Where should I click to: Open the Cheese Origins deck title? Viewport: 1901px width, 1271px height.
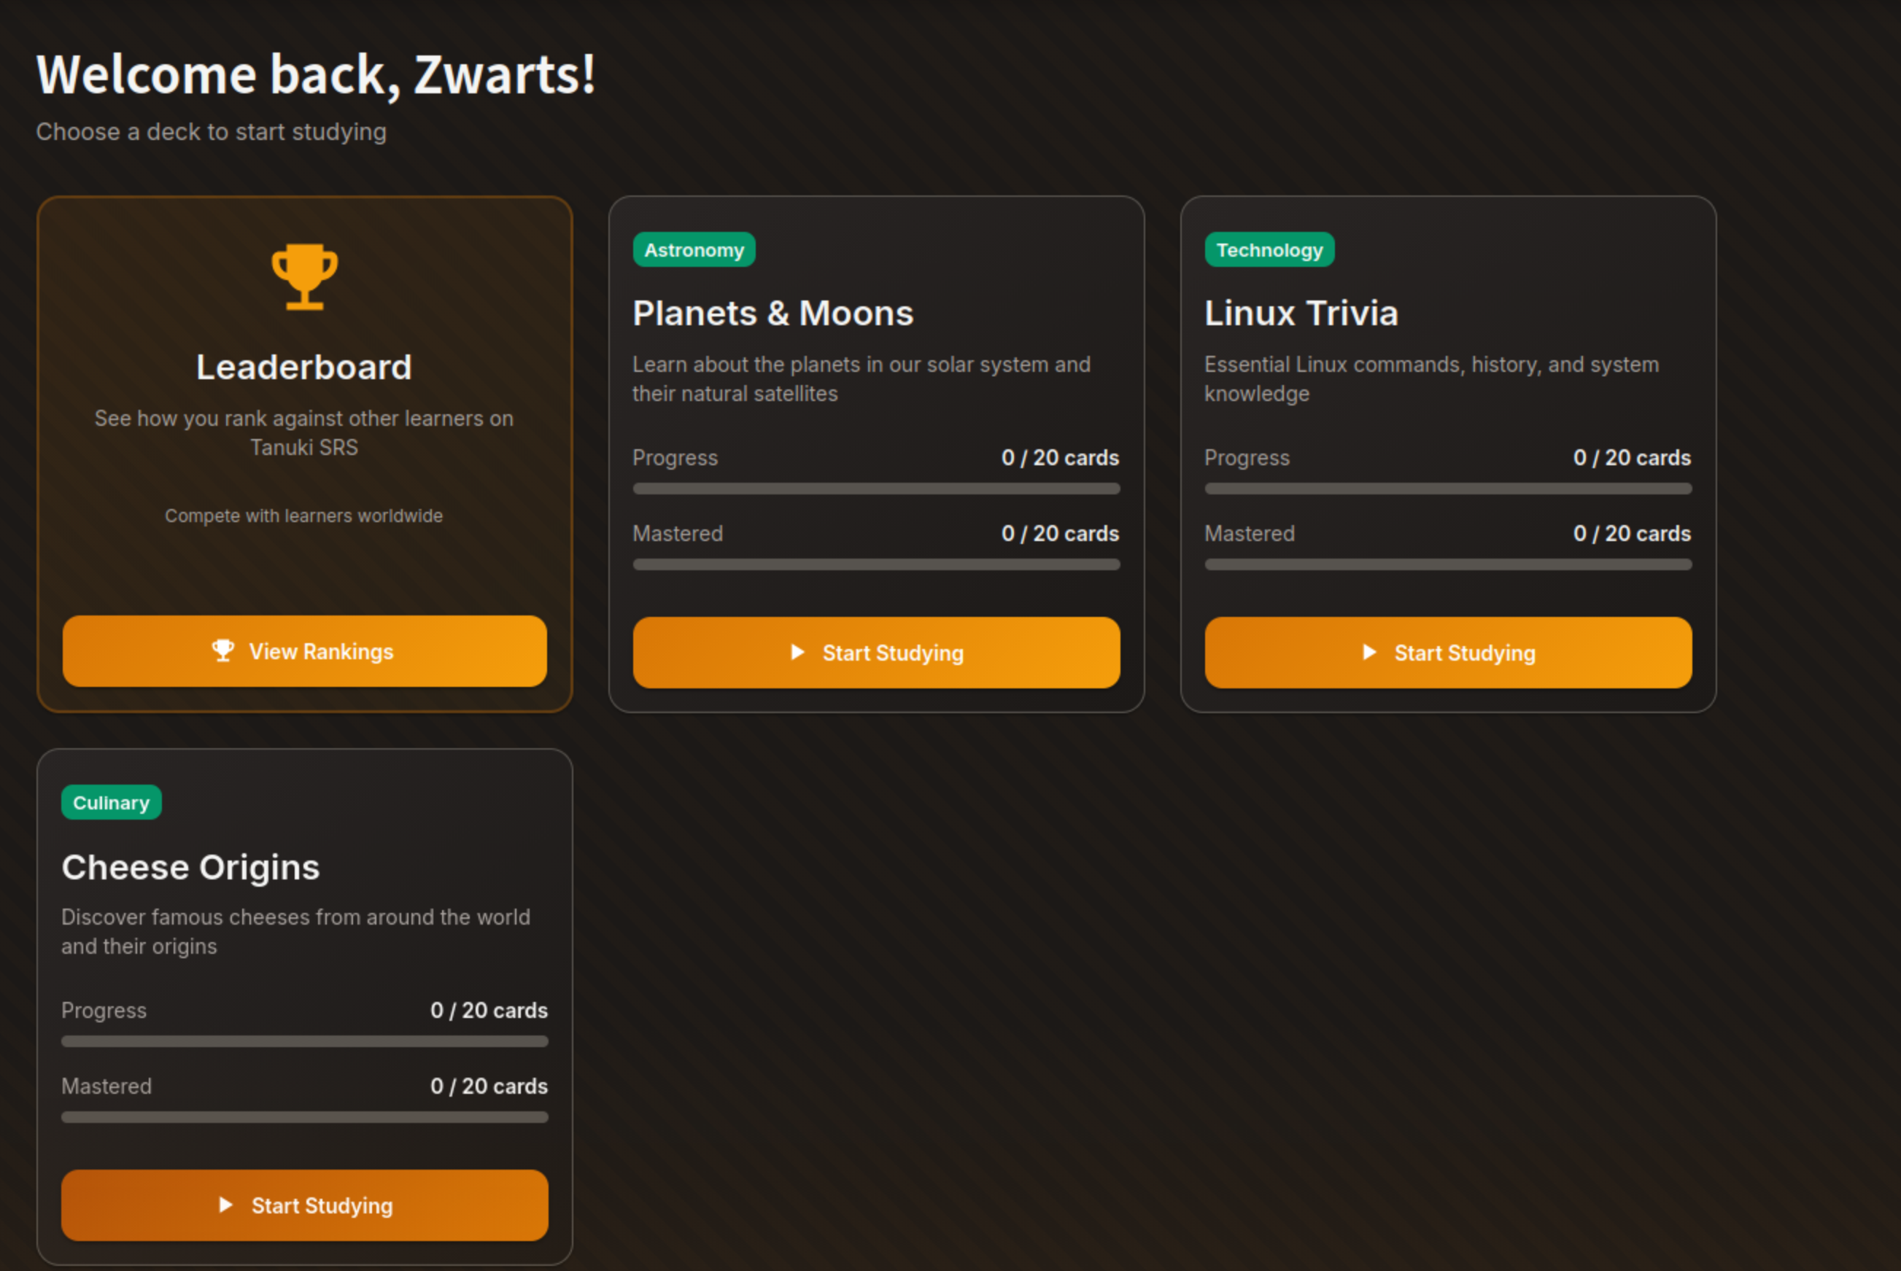coord(190,866)
